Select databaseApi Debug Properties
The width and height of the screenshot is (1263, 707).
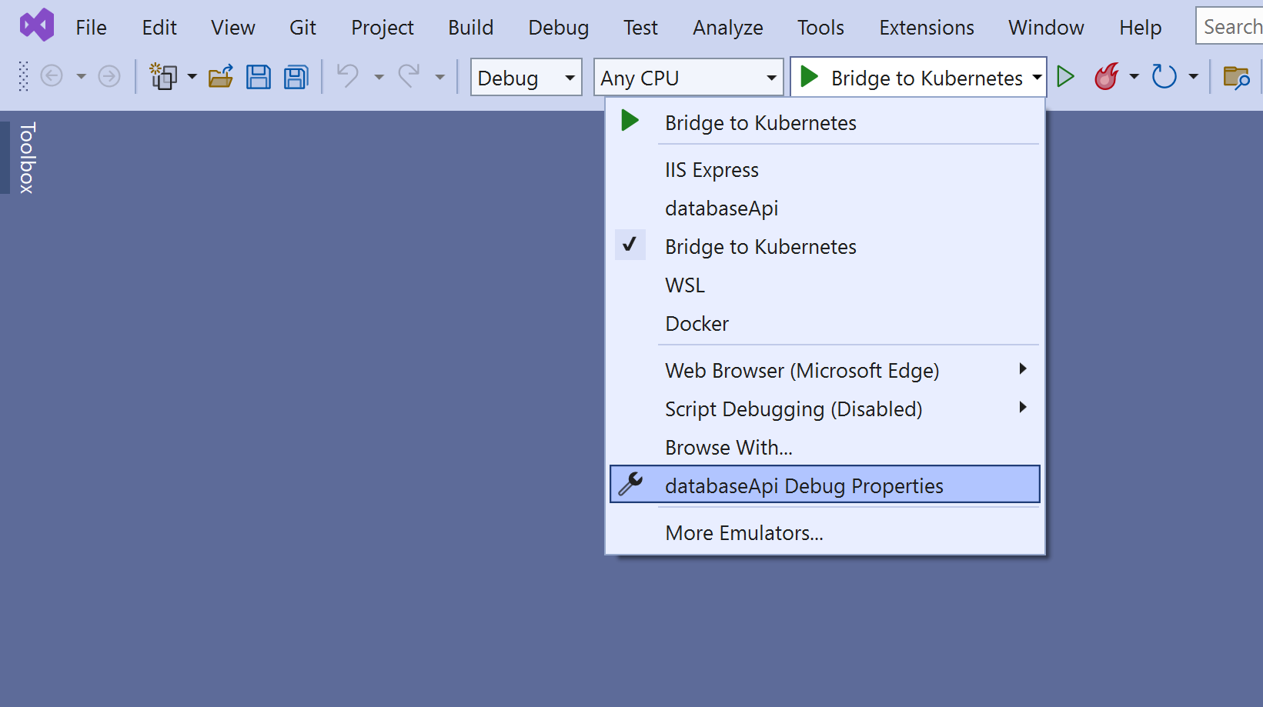[x=804, y=485]
